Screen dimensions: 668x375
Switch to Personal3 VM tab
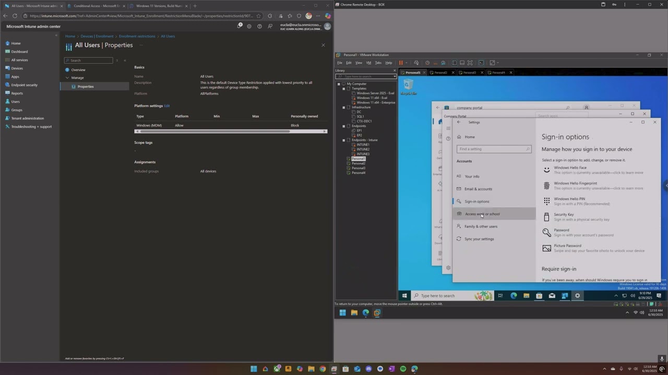click(x=469, y=72)
